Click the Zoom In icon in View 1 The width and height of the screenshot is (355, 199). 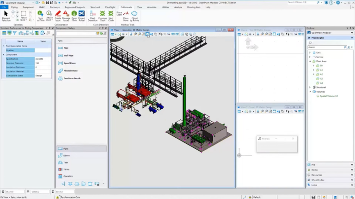coord(135,34)
